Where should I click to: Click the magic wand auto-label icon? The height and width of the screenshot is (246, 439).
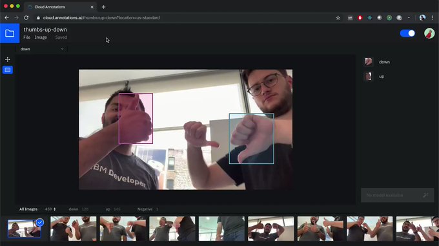[x=425, y=195]
